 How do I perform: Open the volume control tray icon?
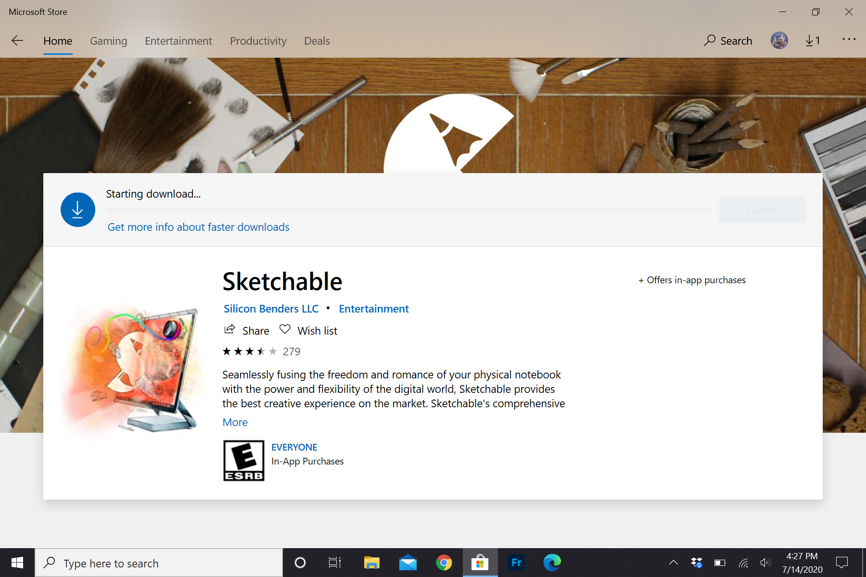(765, 563)
